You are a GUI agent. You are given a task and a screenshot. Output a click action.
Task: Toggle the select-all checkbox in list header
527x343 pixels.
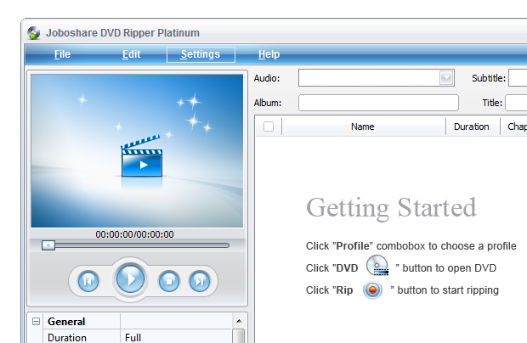click(x=269, y=127)
